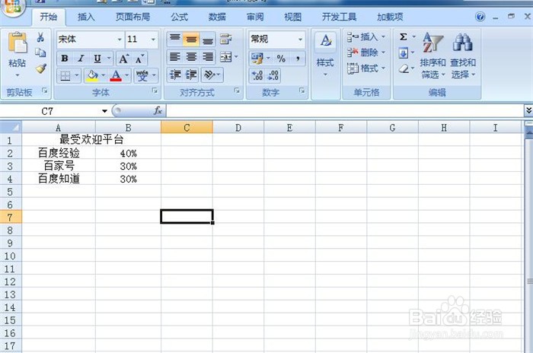Viewport: 533px width, 353px height.
Task: Click the 删除 delete cells button
Action: tap(365, 52)
